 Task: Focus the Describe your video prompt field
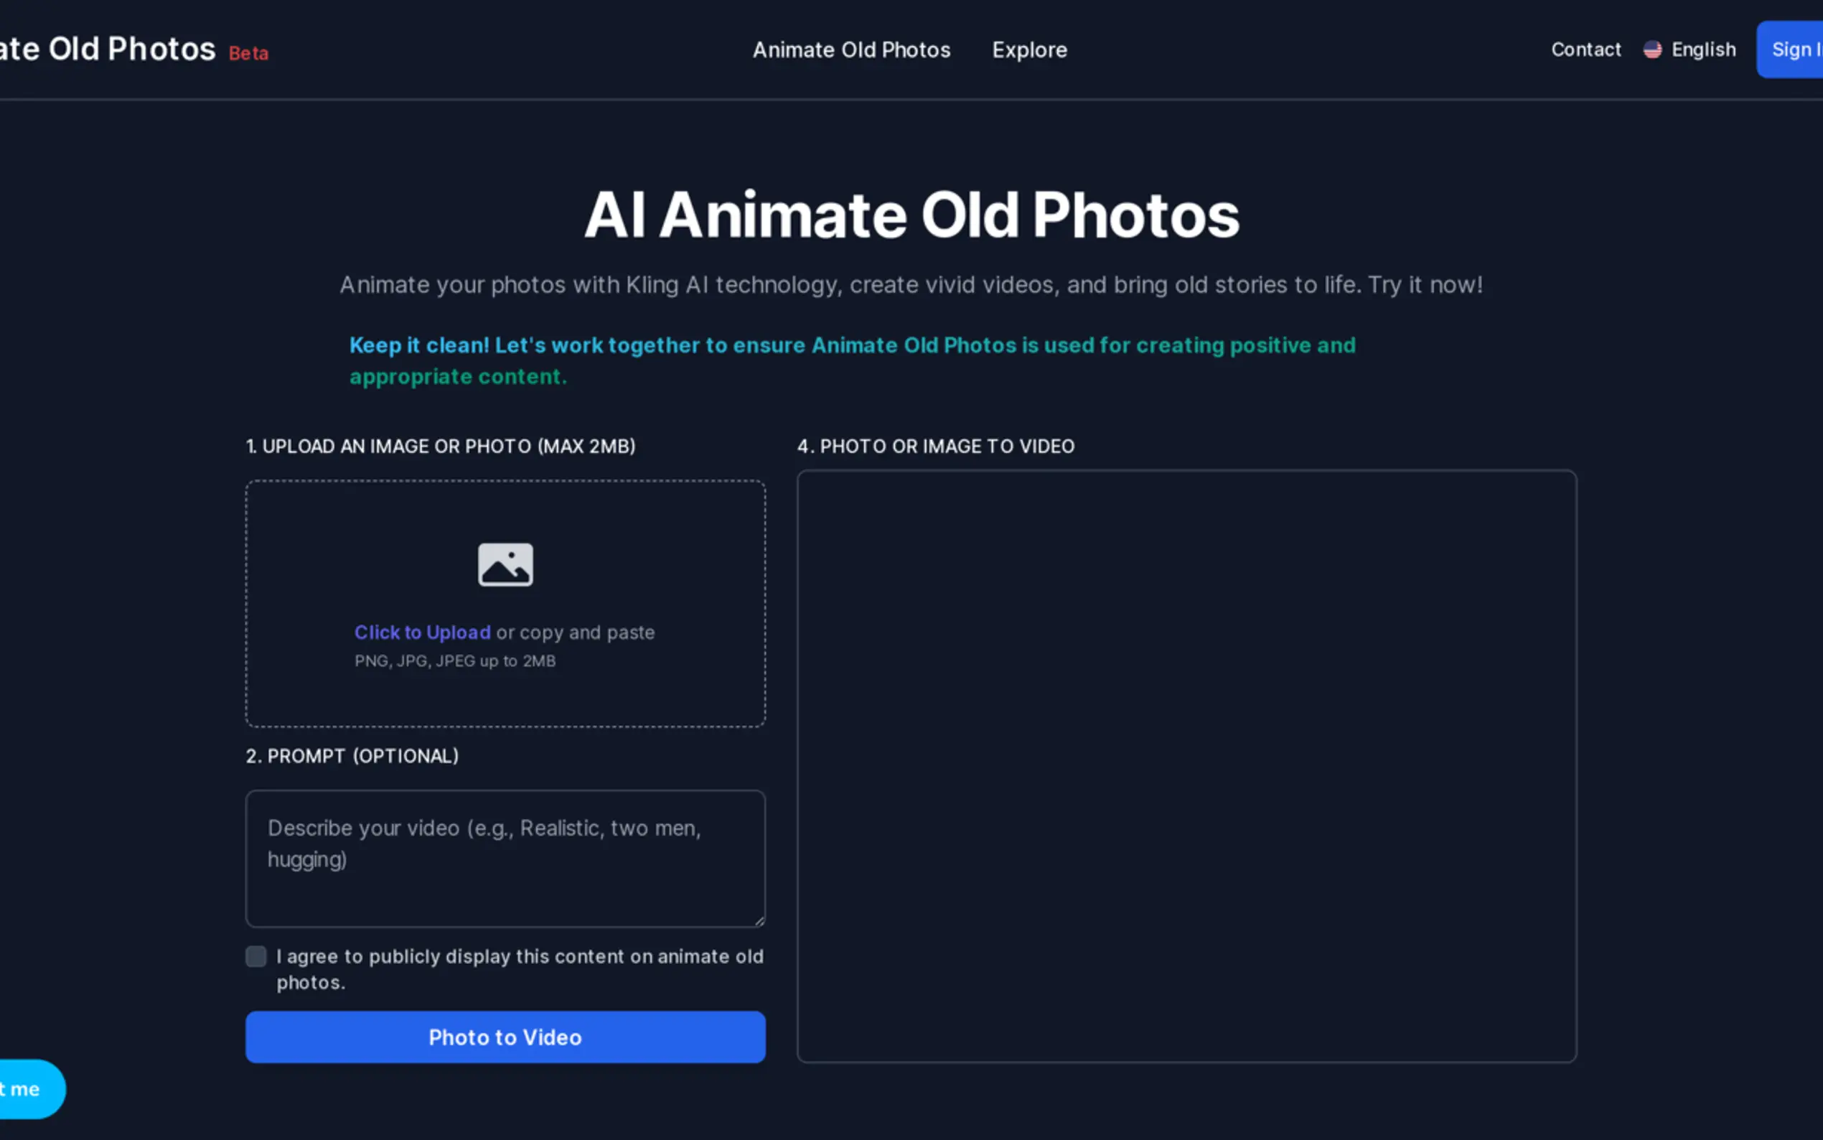[505, 858]
